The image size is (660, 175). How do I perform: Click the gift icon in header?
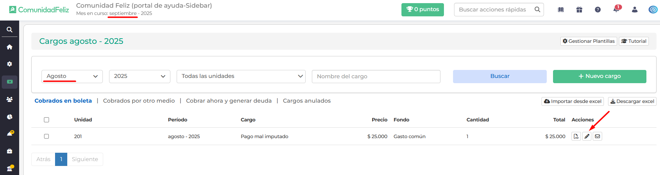579,10
